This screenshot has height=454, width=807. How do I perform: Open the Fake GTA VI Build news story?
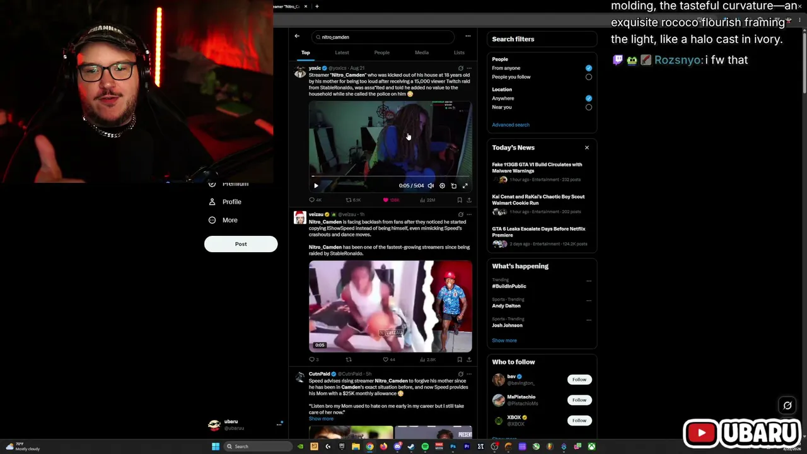click(541, 173)
